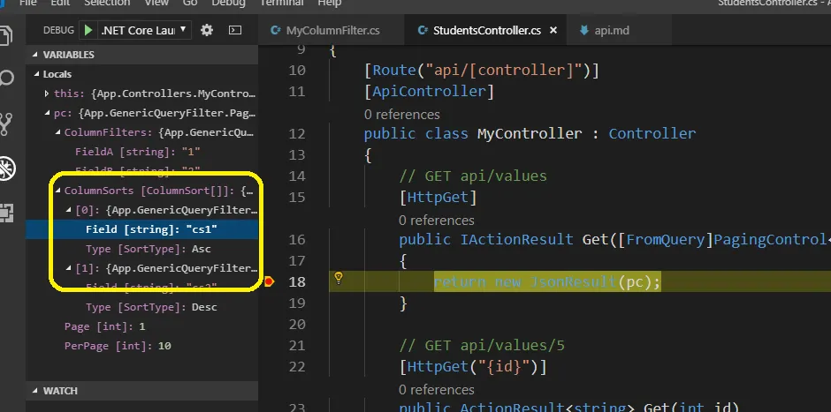The width and height of the screenshot is (831, 412).
Task: Collapse the pc variable
Action: (x=47, y=113)
